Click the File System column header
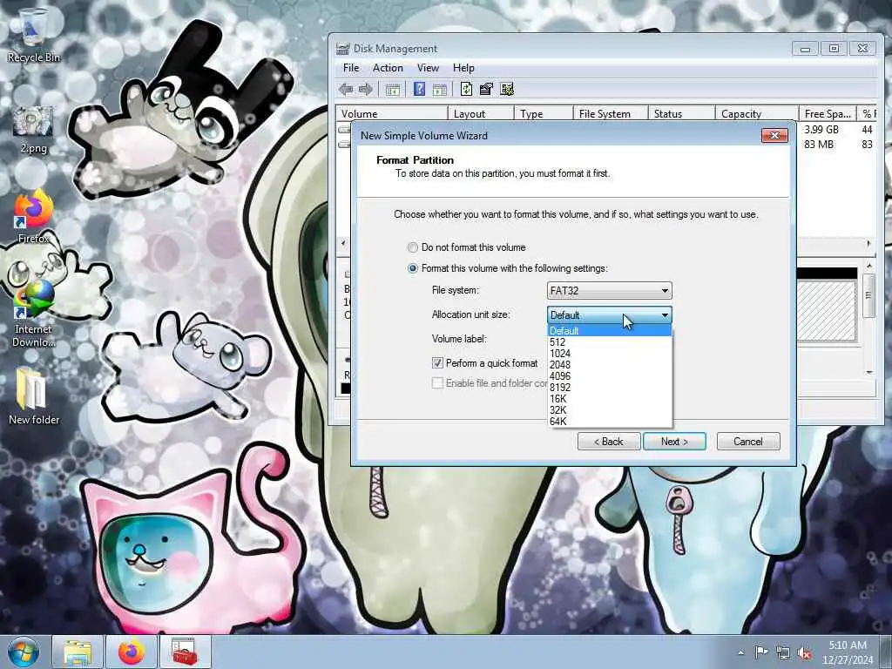Screen dimensions: 892x669 pos(611,114)
